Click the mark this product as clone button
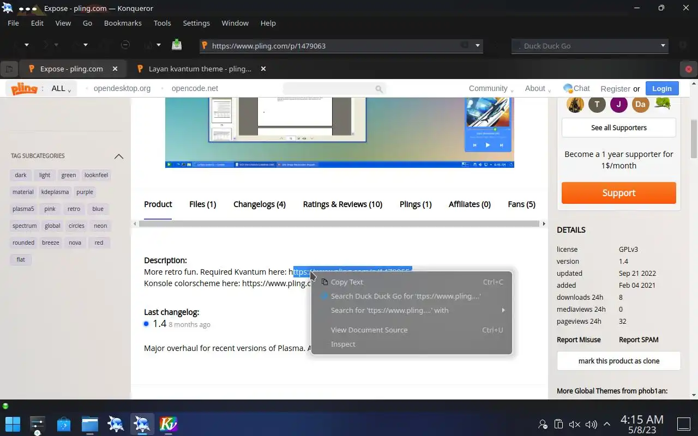The width and height of the screenshot is (698, 436). click(618, 361)
